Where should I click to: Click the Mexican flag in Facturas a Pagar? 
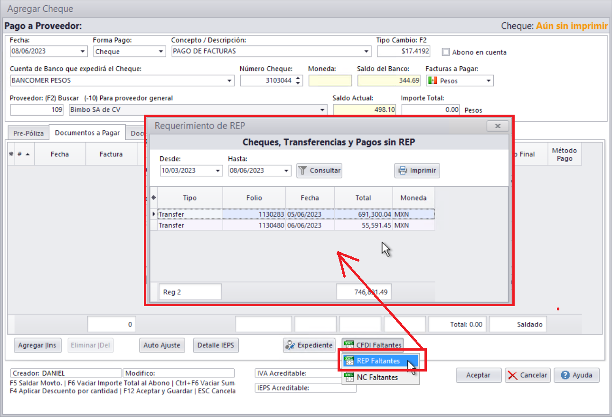click(432, 81)
